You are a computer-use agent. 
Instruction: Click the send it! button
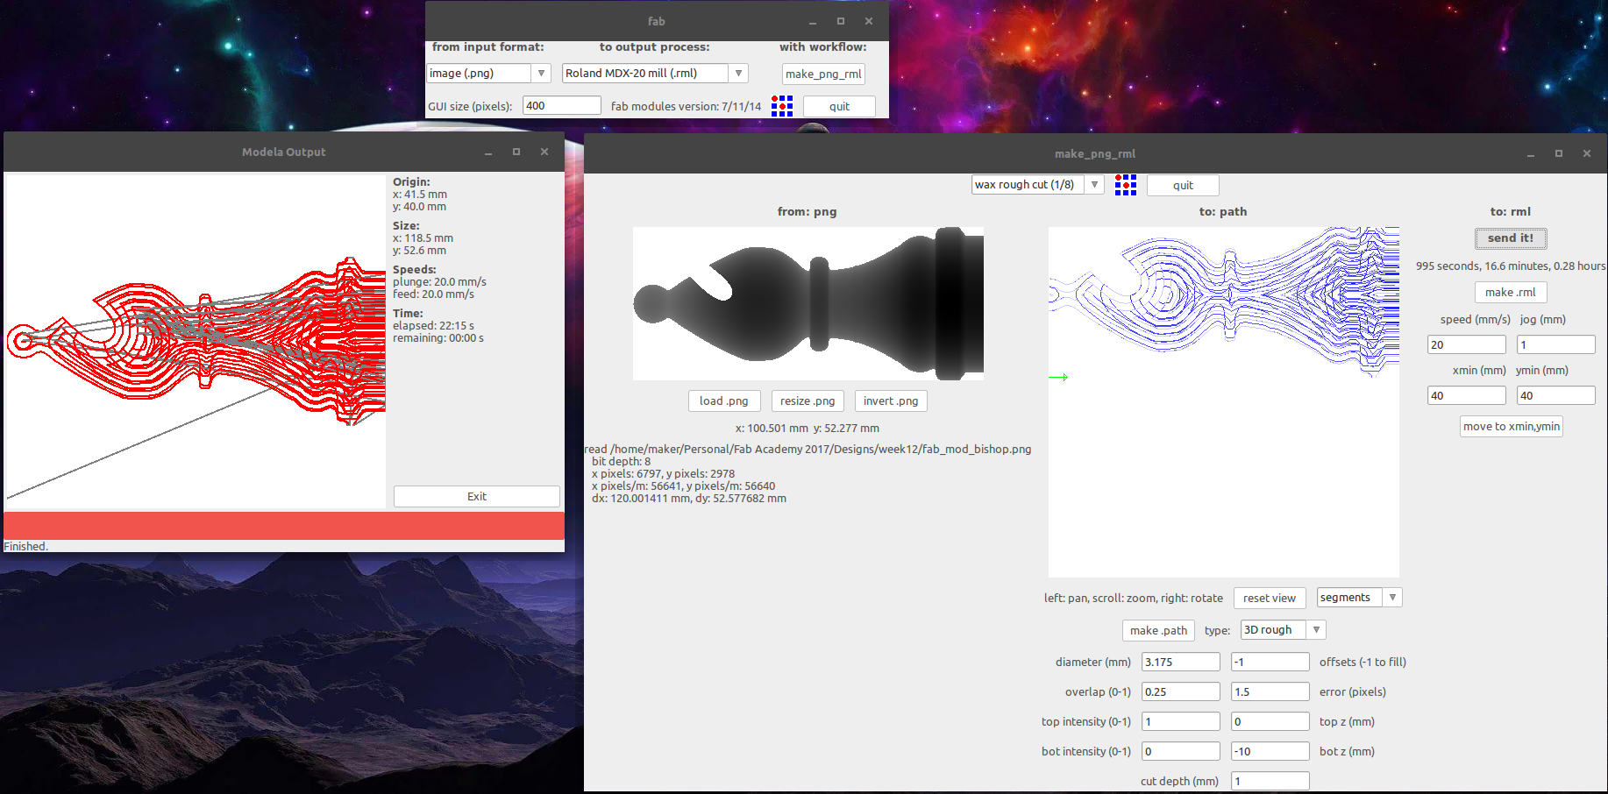1511,238
